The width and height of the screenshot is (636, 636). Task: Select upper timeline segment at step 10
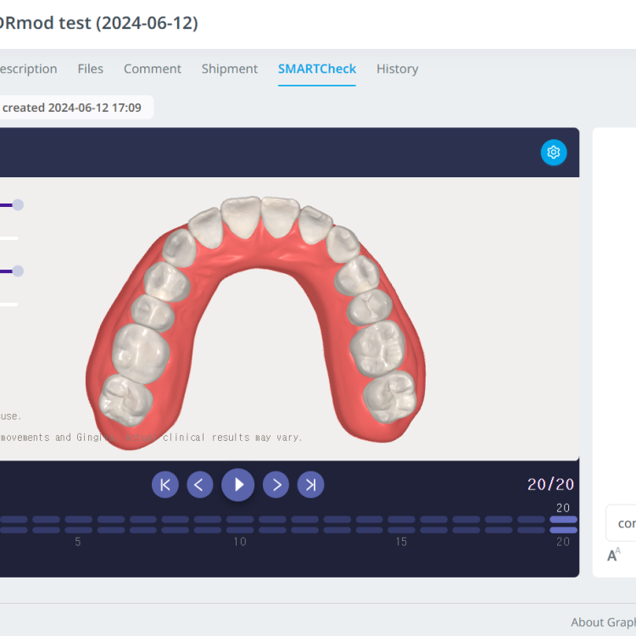point(240,520)
